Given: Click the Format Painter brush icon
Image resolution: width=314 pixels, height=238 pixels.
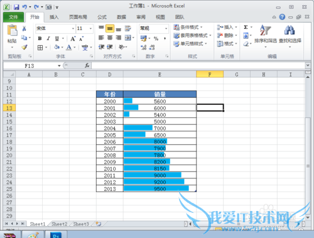Looking at the screenshot, I should coord(24,47).
